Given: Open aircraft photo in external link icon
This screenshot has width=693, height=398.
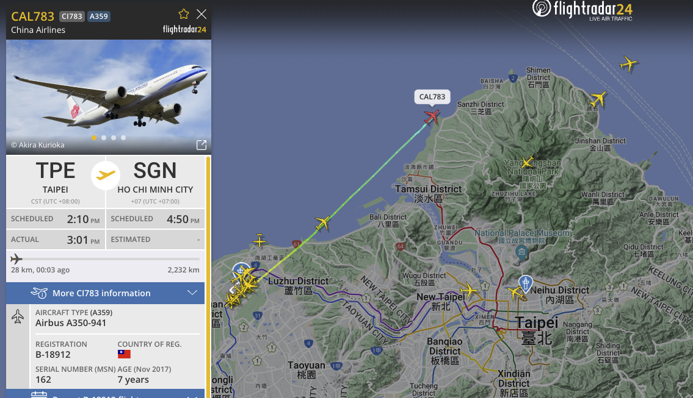Looking at the screenshot, I should pos(201,145).
